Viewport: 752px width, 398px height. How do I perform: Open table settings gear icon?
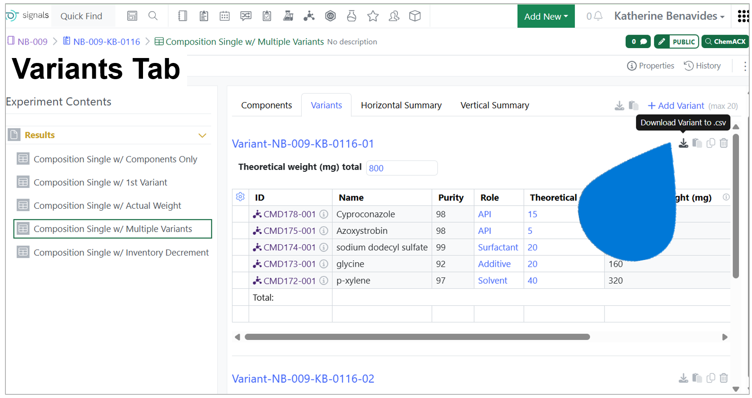coord(240,197)
